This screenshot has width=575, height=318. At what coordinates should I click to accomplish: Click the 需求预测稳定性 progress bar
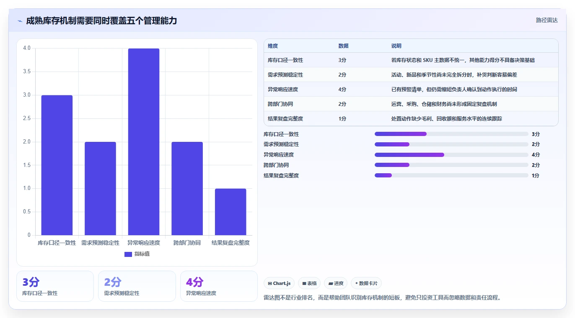coord(451,144)
